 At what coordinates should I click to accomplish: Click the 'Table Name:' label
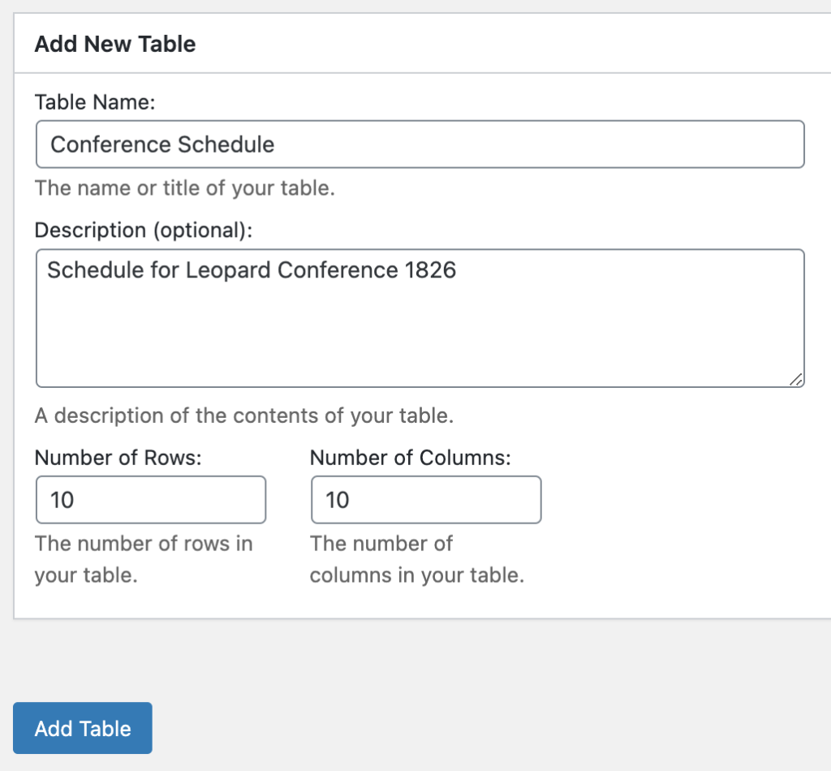[x=95, y=101]
